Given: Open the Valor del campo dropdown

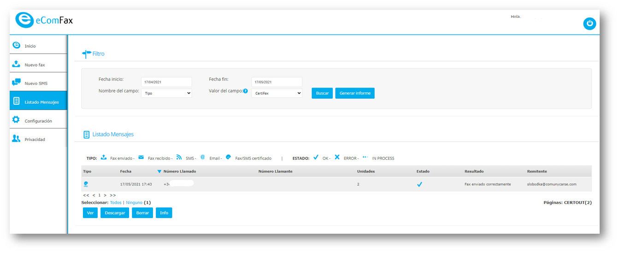Looking at the screenshot, I should 277,93.
